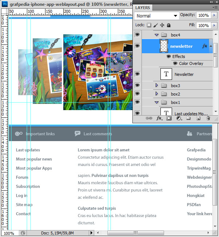Open status bar info flyout arrow

91,233
